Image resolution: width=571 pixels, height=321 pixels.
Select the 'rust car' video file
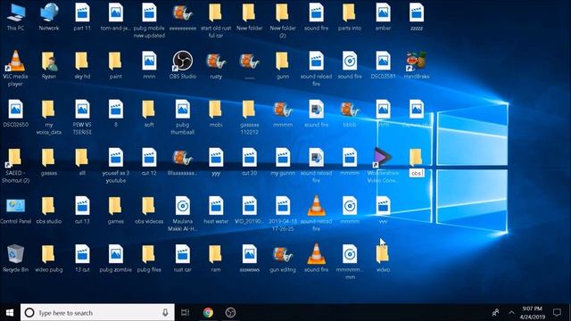point(182,259)
